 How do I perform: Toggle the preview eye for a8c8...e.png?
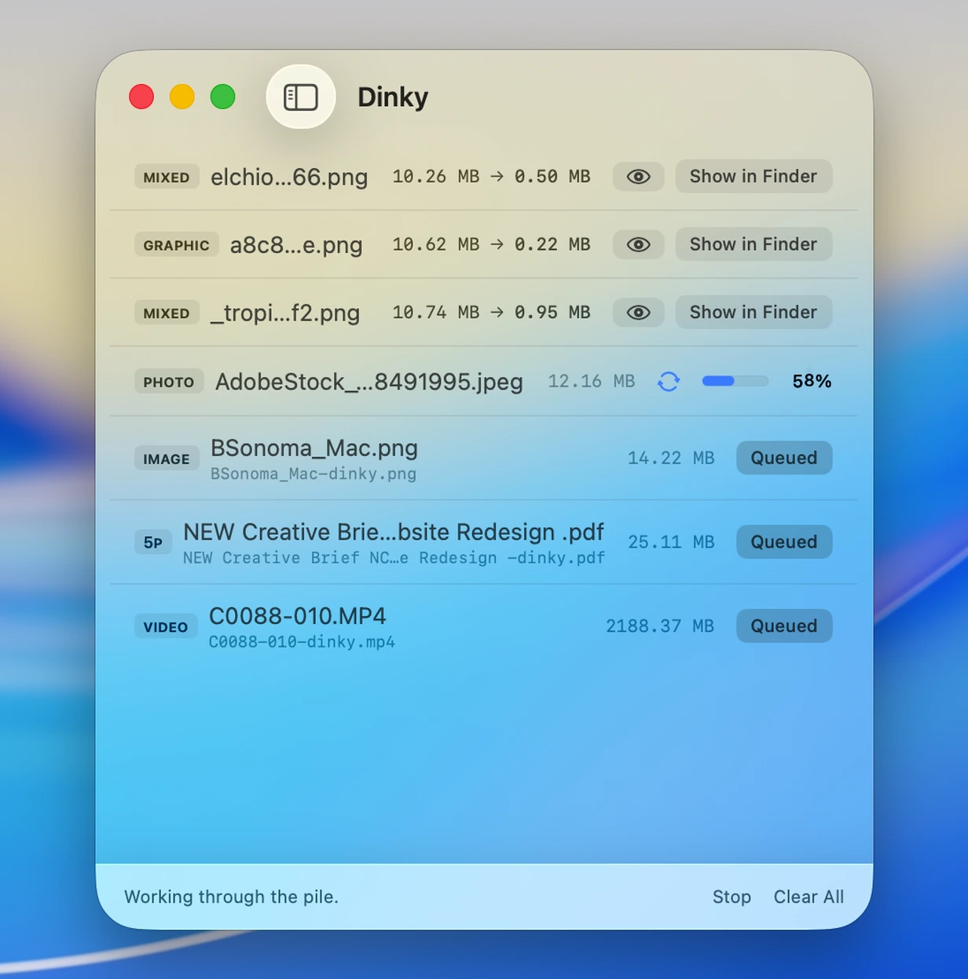click(638, 244)
